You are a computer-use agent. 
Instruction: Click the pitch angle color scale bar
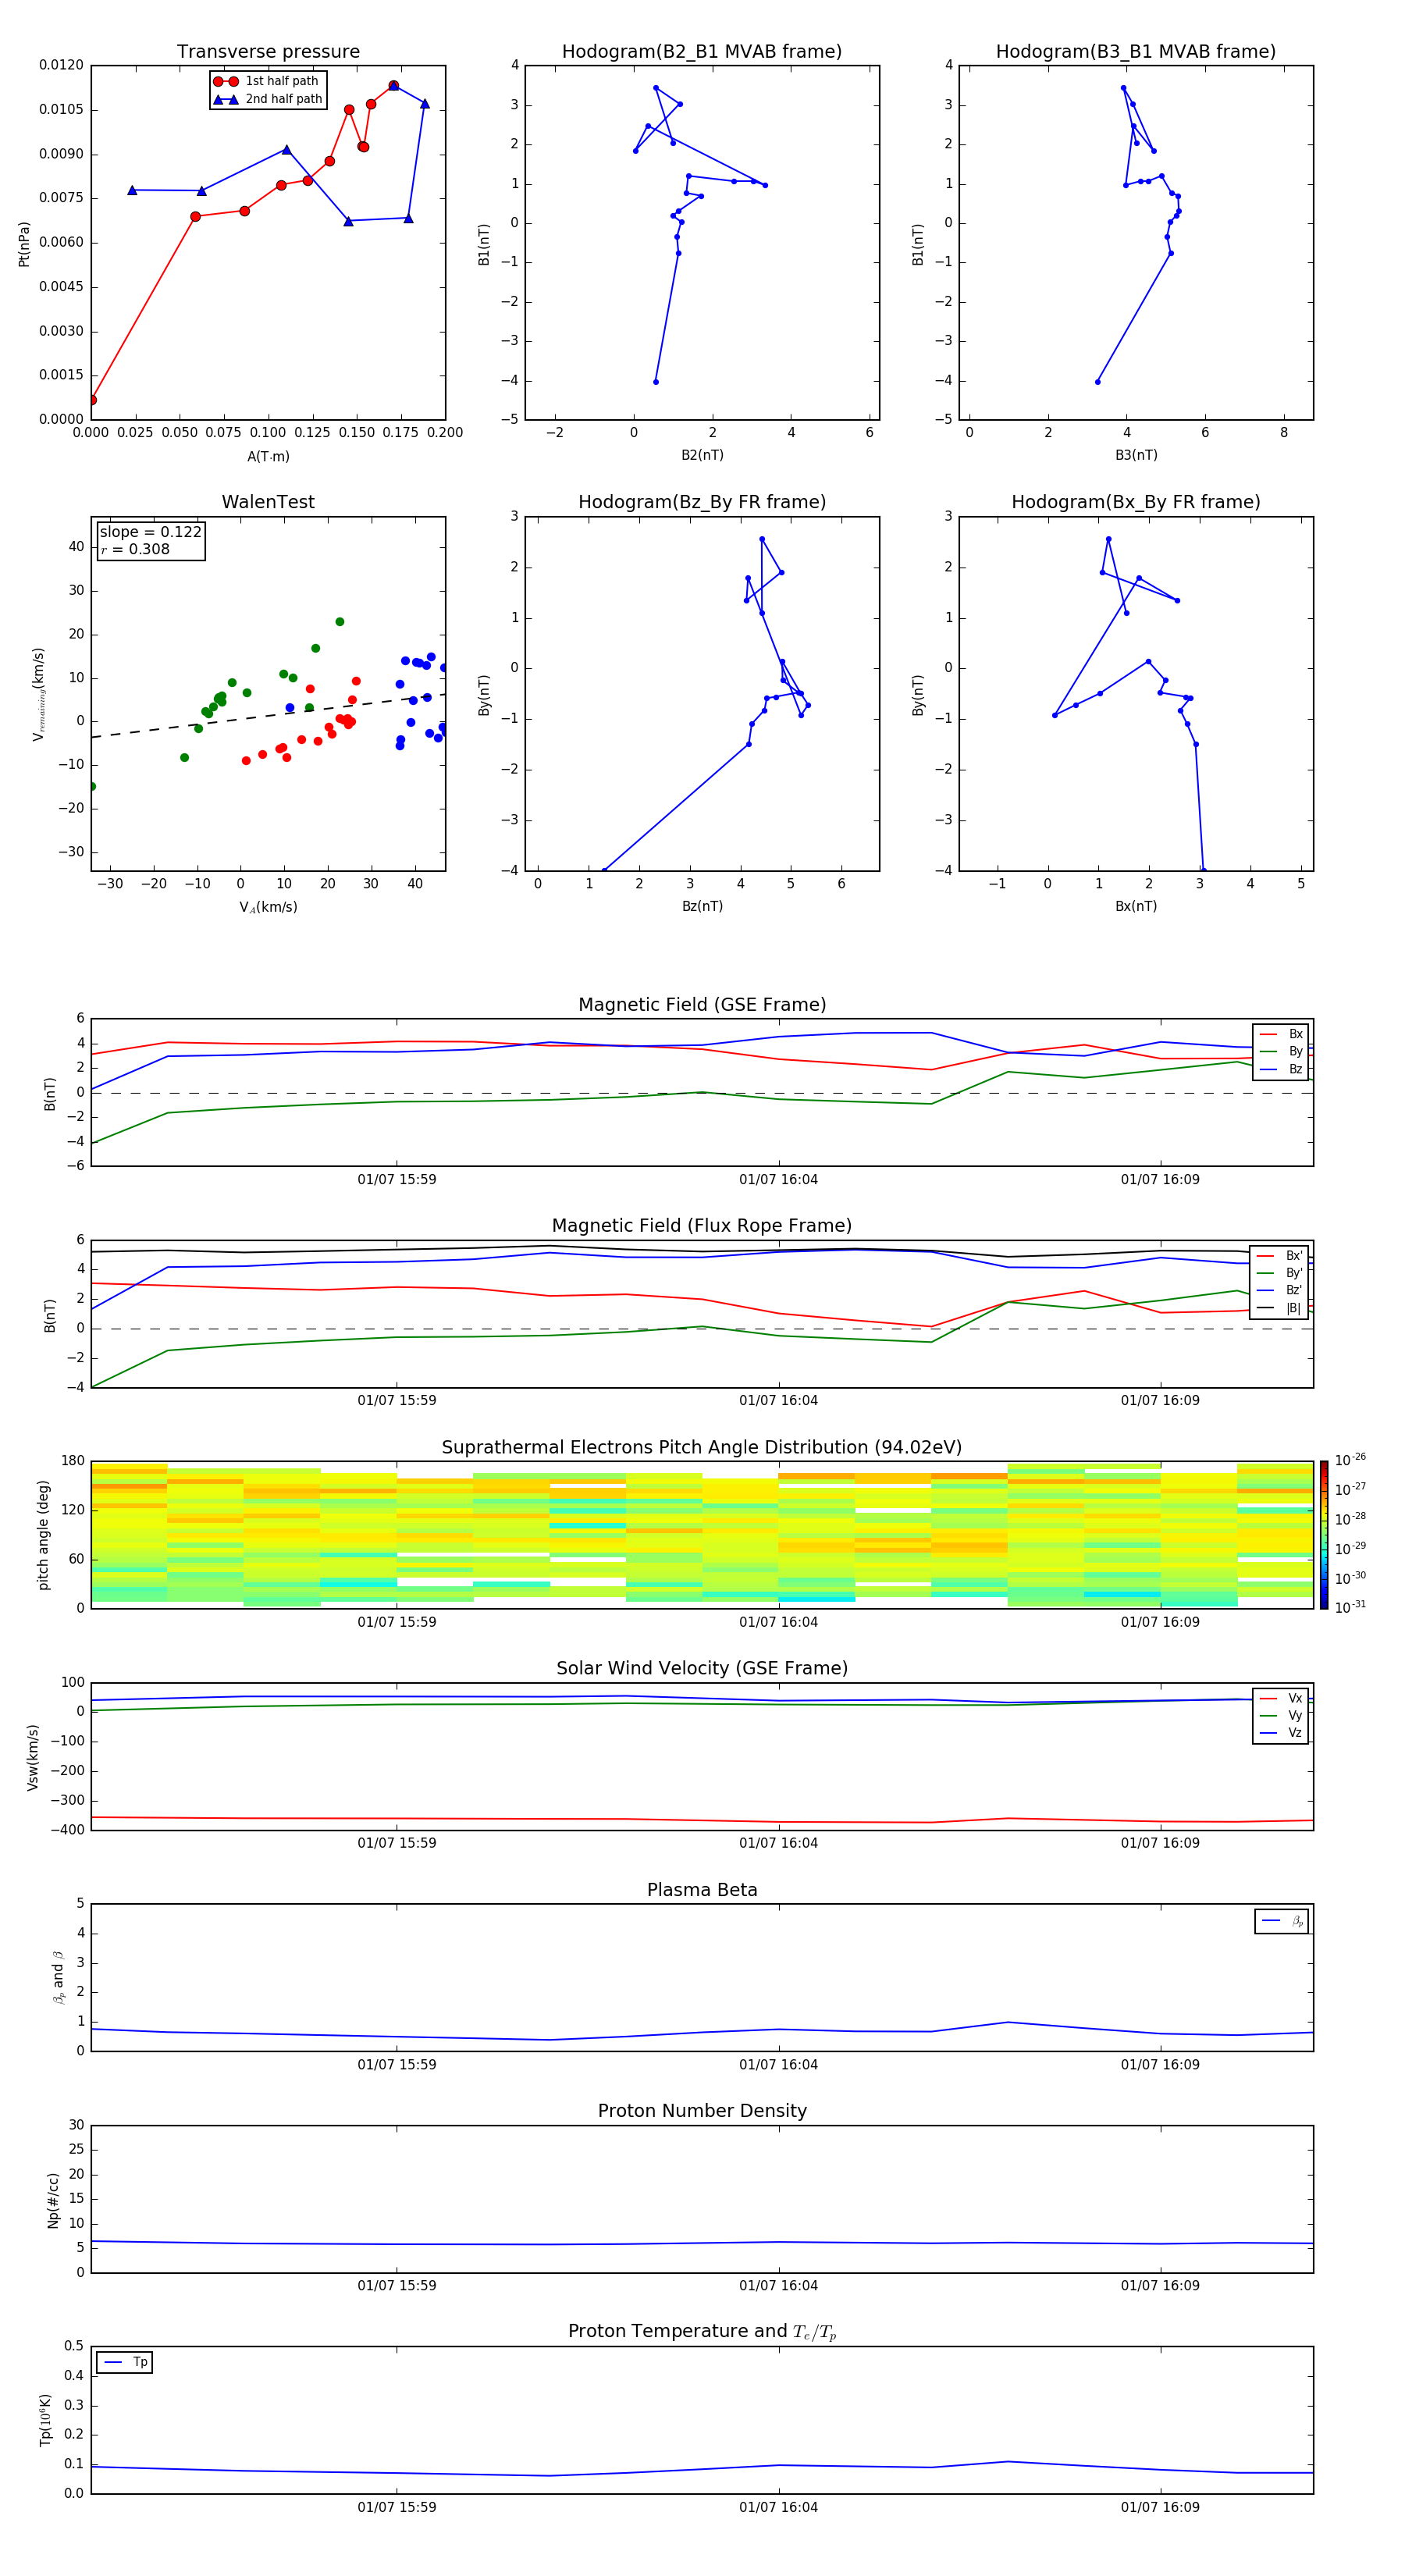1324,1534
